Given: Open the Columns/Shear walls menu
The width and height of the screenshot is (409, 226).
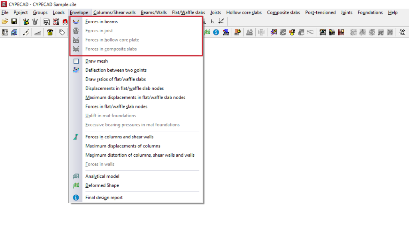Looking at the screenshot, I should (x=115, y=12).
